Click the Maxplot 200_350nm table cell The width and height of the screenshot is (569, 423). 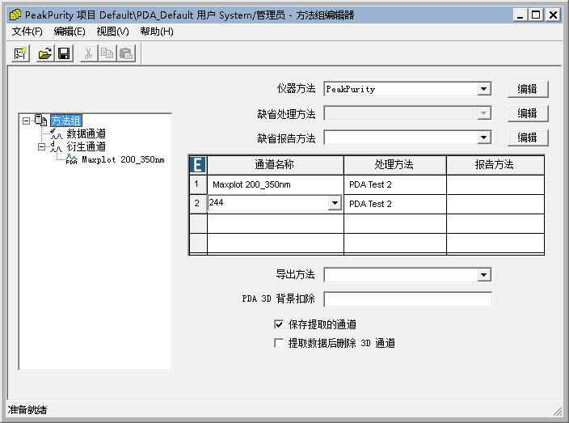276,184
